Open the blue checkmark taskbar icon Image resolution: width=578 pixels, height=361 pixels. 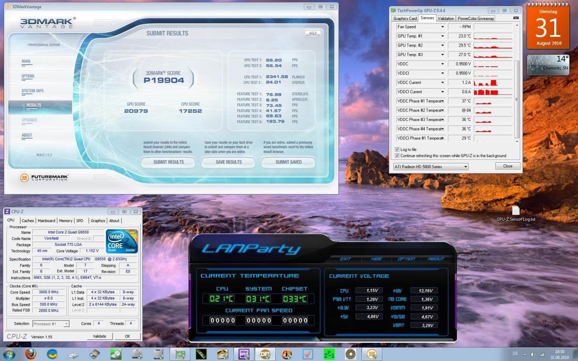308,354
